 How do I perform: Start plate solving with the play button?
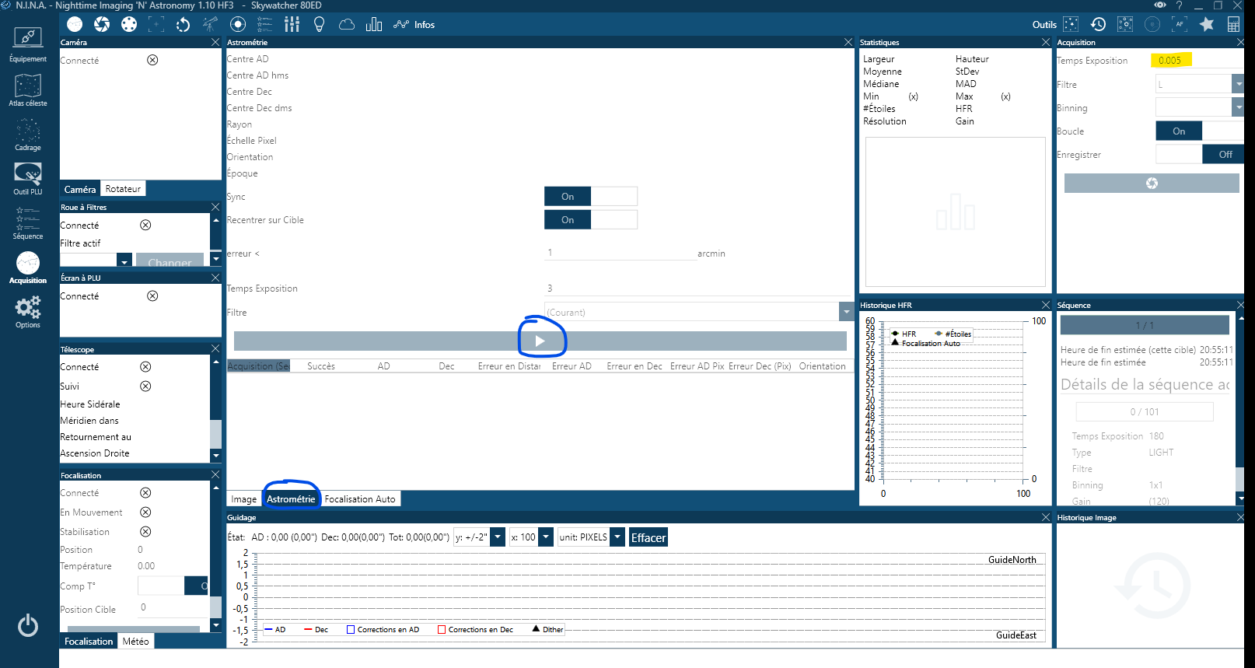(x=540, y=341)
